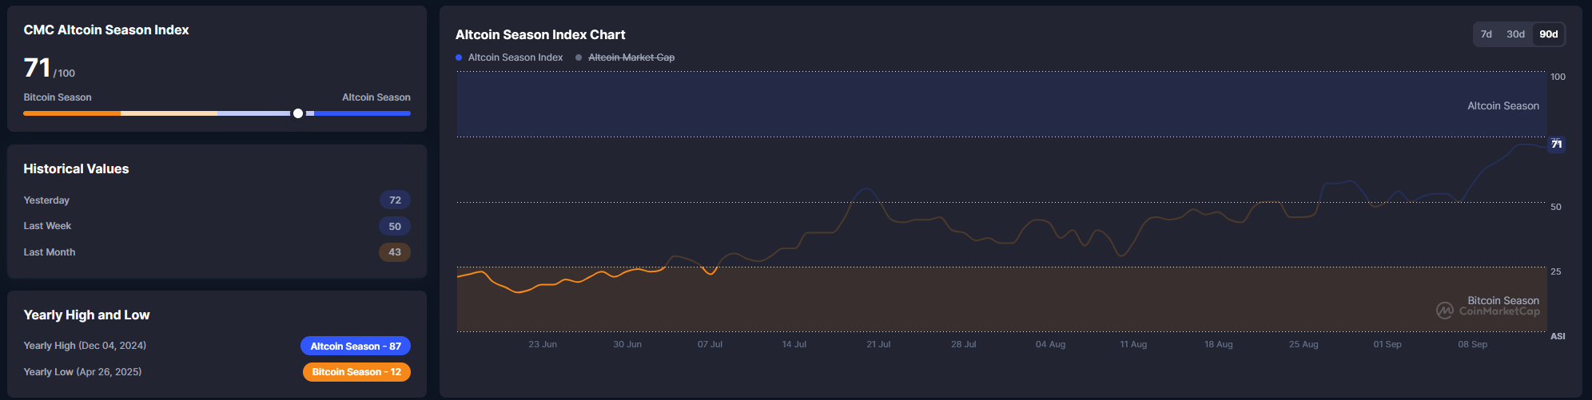Click the Bitcoin Season zone label in chart
The width and height of the screenshot is (1592, 400).
(x=1503, y=300)
